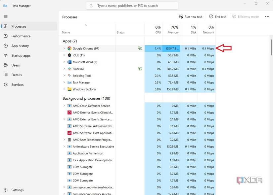Click the search box field
Viewport: 273px width, 195px height.
(132, 6)
